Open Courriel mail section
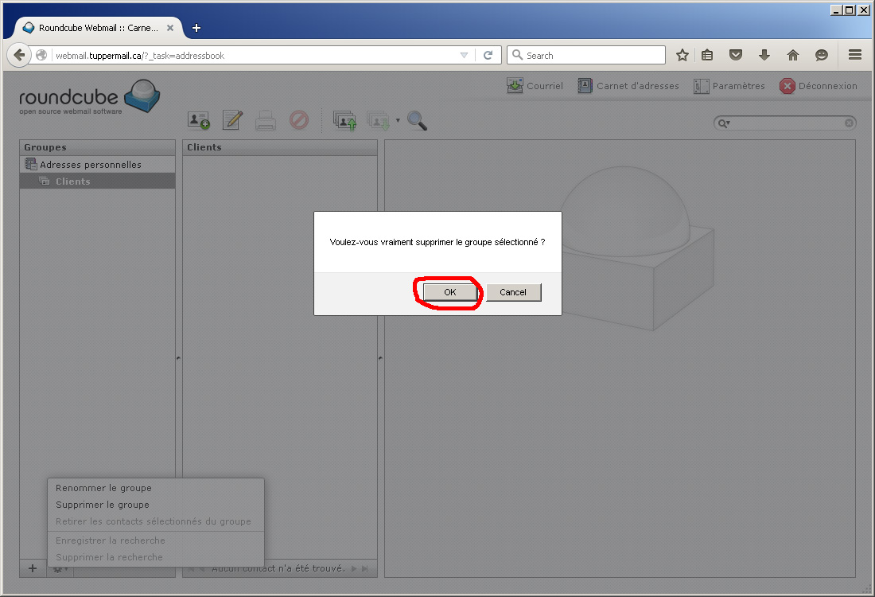The width and height of the screenshot is (875, 597). (x=535, y=86)
